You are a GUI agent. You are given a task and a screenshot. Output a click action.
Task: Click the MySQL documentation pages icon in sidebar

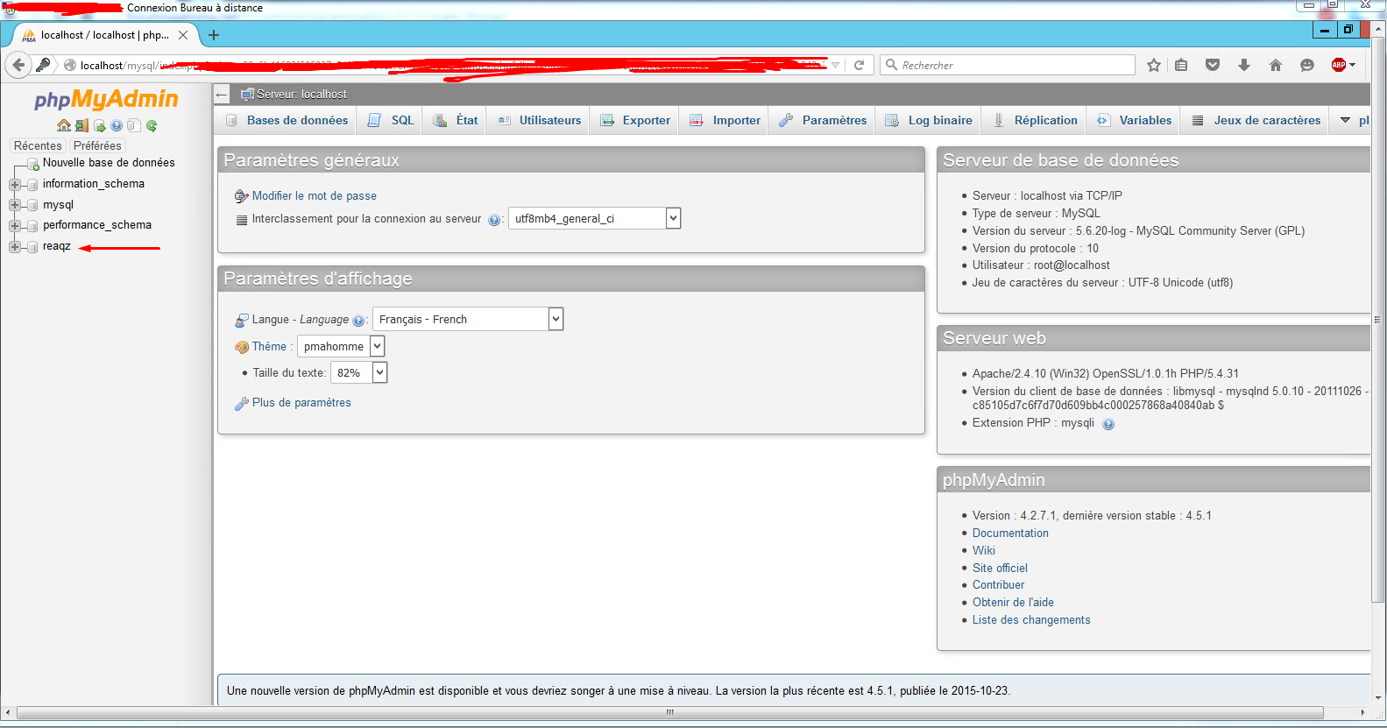[134, 125]
